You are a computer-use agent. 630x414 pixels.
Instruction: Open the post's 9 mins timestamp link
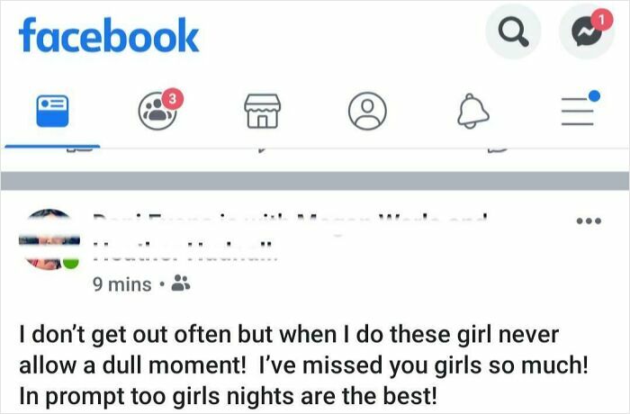pos(122,283)
